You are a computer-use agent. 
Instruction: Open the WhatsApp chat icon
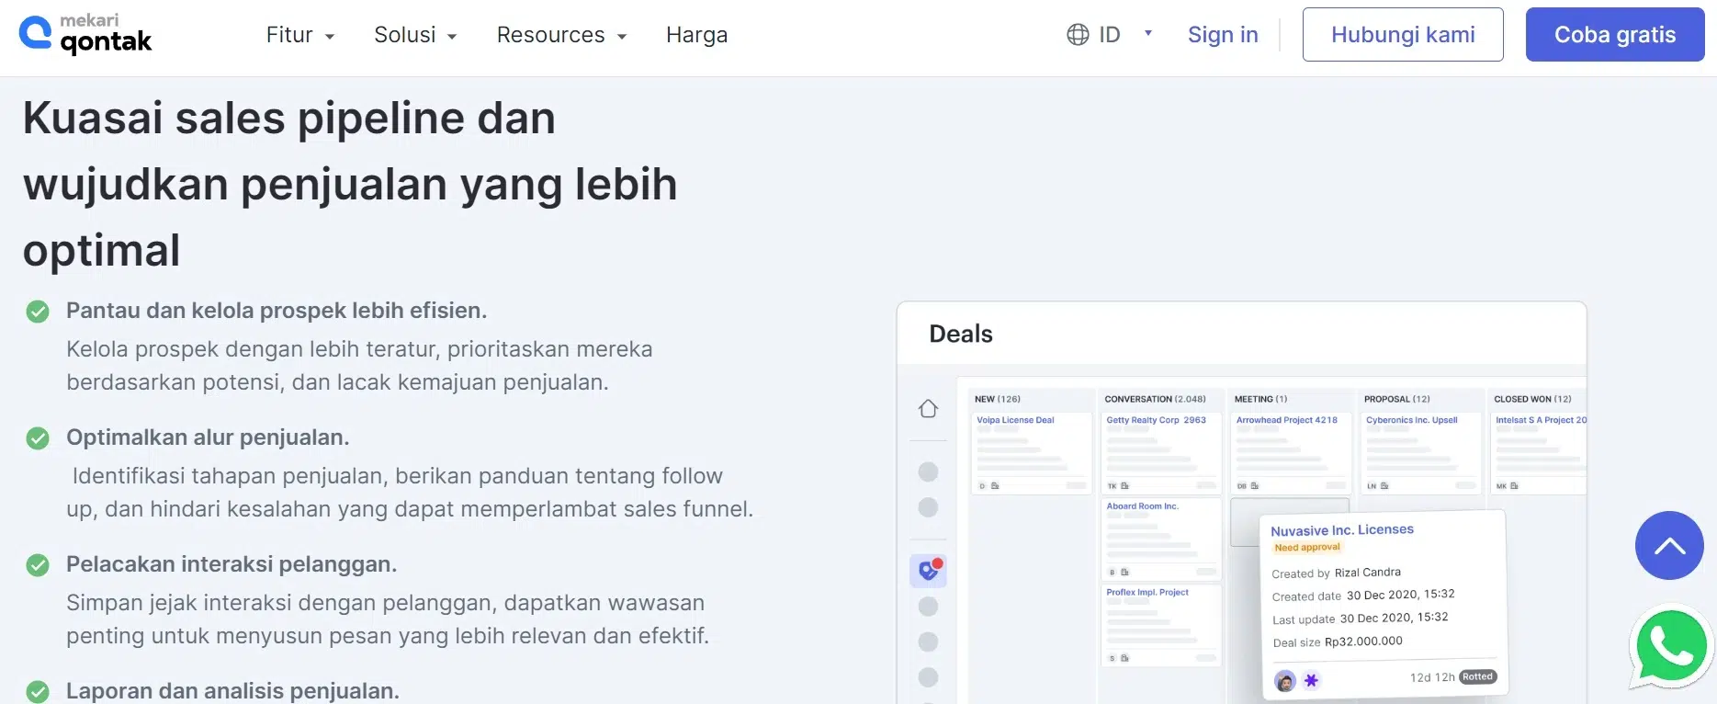pyautogui.click(x=1670, y=647)
